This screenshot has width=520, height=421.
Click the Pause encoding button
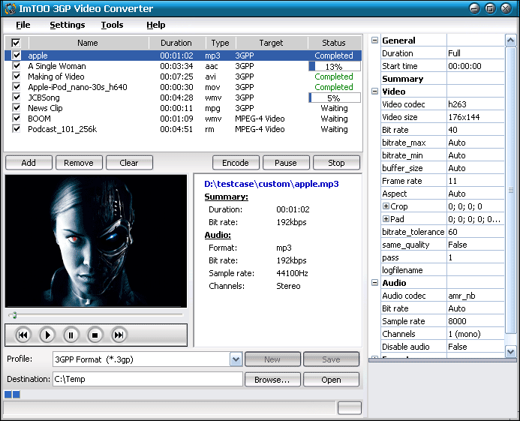[x=286, y=163]
